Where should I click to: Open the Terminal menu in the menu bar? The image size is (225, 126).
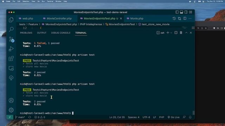pyautogui.click(x=50, y=1)
